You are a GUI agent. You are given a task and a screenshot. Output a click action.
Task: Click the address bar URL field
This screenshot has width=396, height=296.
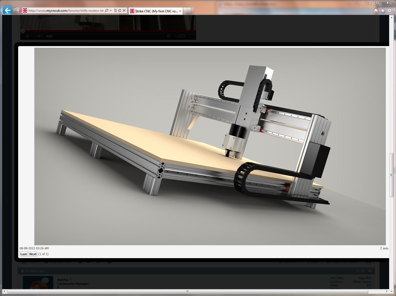pos(65,11)
